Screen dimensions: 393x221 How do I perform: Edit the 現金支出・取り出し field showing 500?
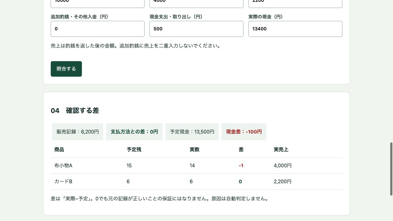click(x=196, y=29)
